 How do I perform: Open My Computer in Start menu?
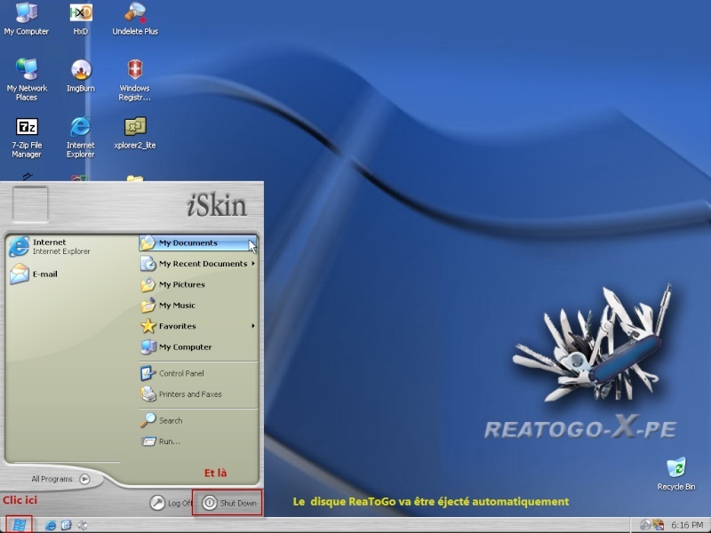tap(198, 347)
